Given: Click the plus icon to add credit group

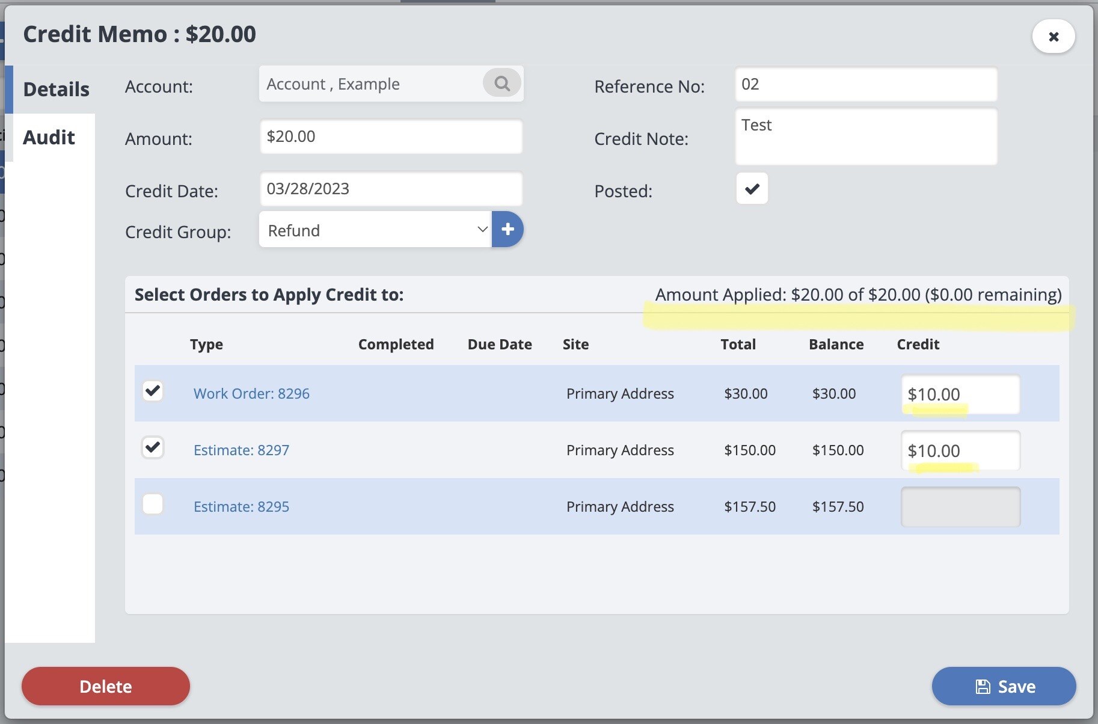Looking at the screenshot, I should (x=508, y=229).
